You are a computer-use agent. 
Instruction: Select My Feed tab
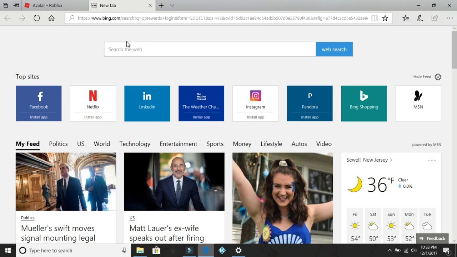27,144
